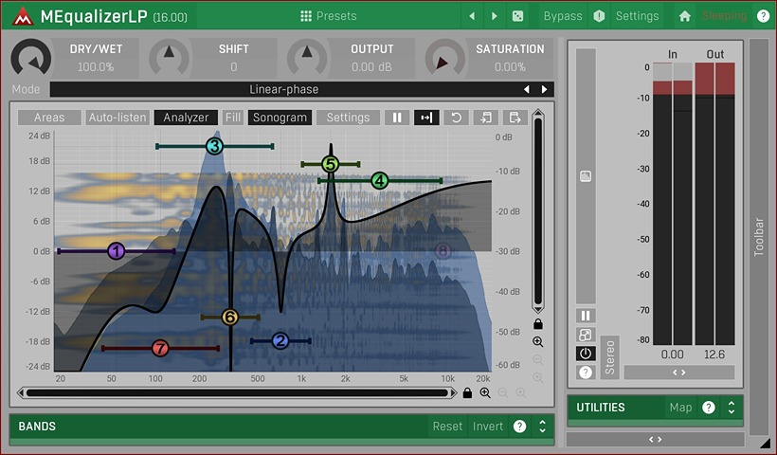
Task: Toggle the Areas button
Action: pos(49,118)
